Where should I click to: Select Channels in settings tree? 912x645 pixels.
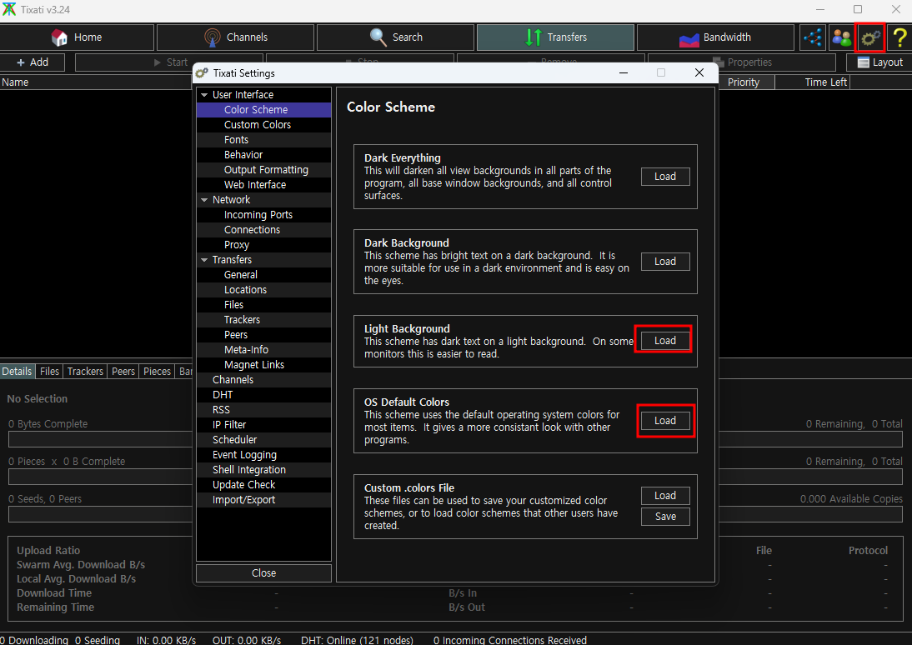(x=263, y=380)
